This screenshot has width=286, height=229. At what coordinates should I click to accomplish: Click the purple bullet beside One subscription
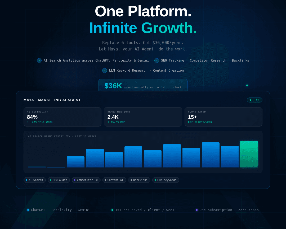tap(196, 210)
